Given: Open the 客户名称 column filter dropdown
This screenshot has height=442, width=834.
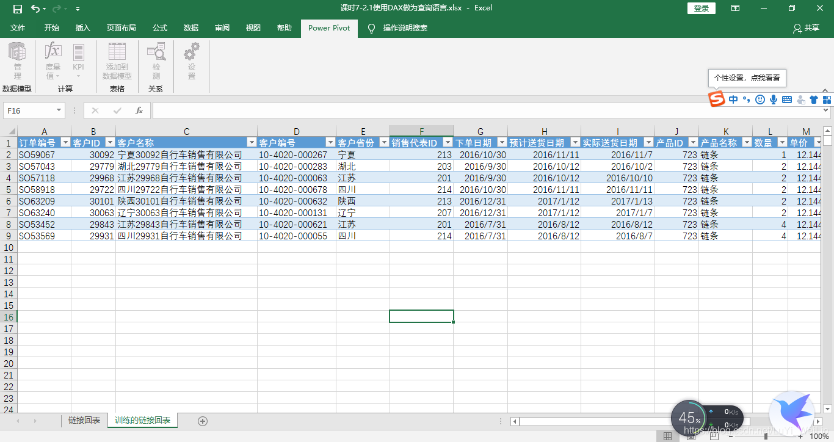Looking at the screenshot, I should pos(252,143).
